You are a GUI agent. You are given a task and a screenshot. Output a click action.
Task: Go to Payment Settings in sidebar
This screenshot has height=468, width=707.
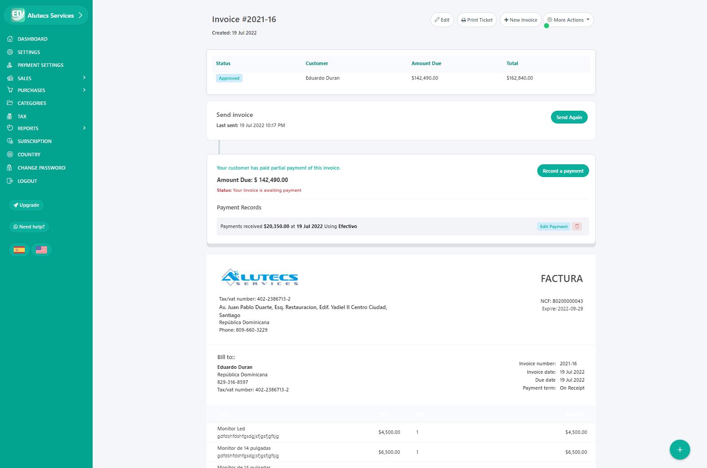pos(40,65)
